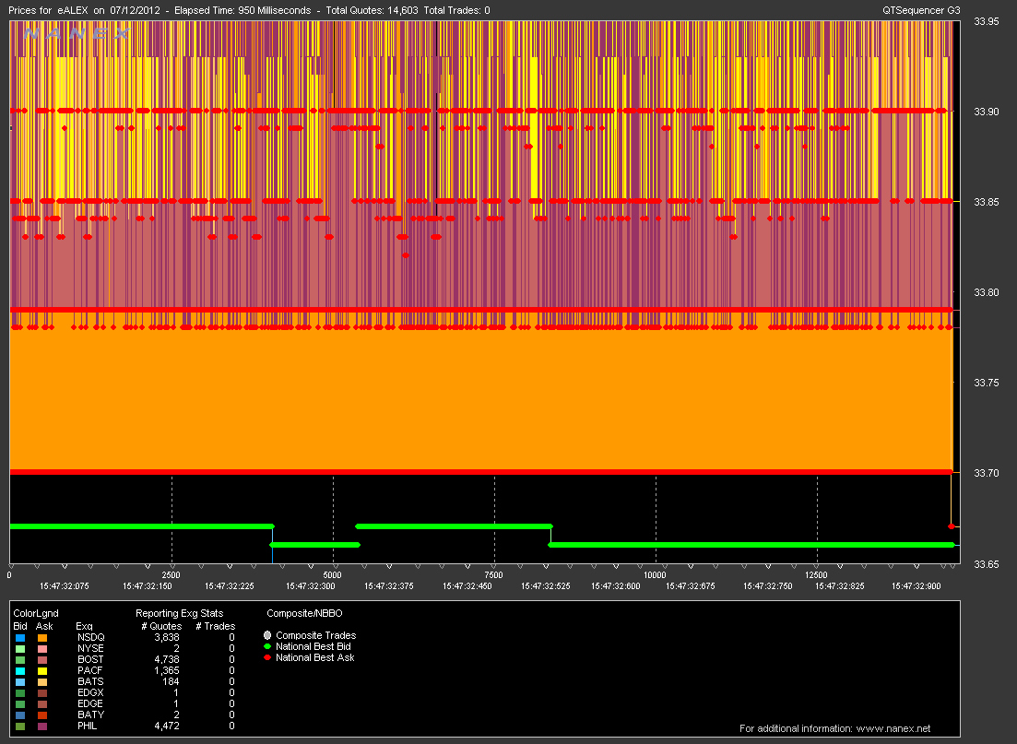The image size is (1017, 744).
Task: Click the 'National Best Ask' legend label
Action: click(x=315, y=657)
